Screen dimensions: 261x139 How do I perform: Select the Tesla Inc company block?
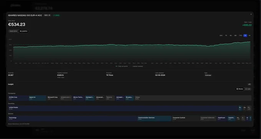(x=110, y=98)
